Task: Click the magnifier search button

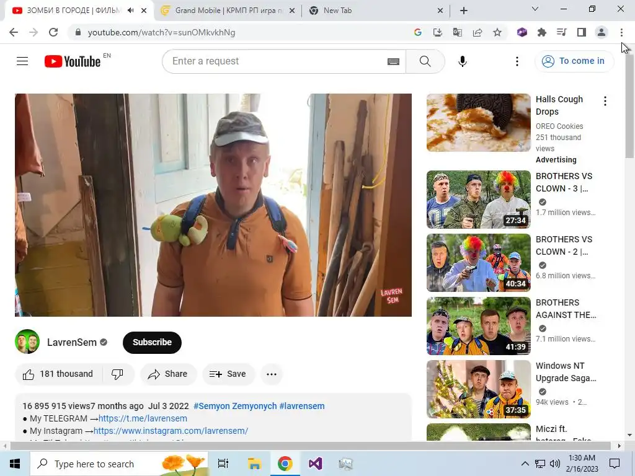Action: 425,61
